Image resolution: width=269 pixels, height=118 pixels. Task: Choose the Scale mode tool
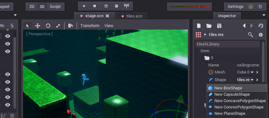58,26
